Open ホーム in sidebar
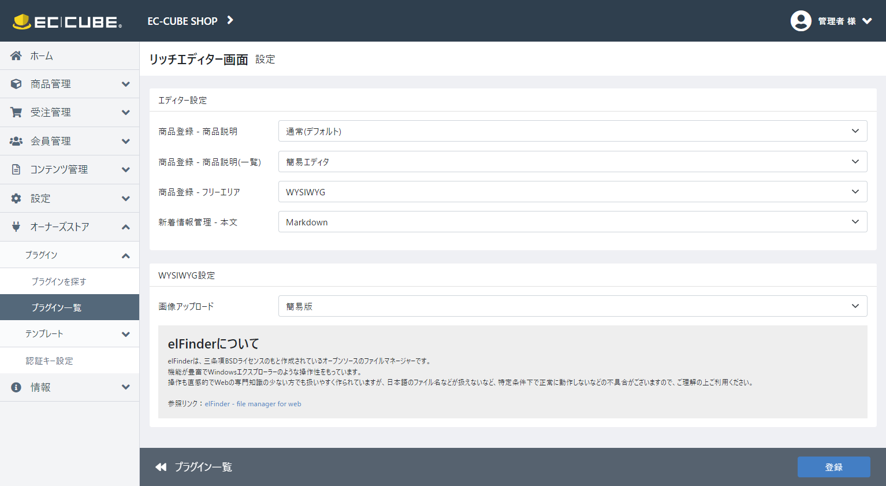 69,55
